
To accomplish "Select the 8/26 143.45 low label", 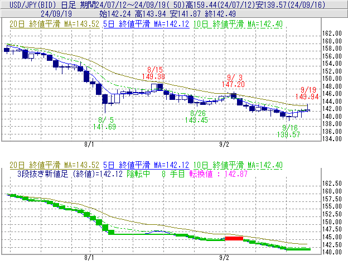I will coord(196,117).
